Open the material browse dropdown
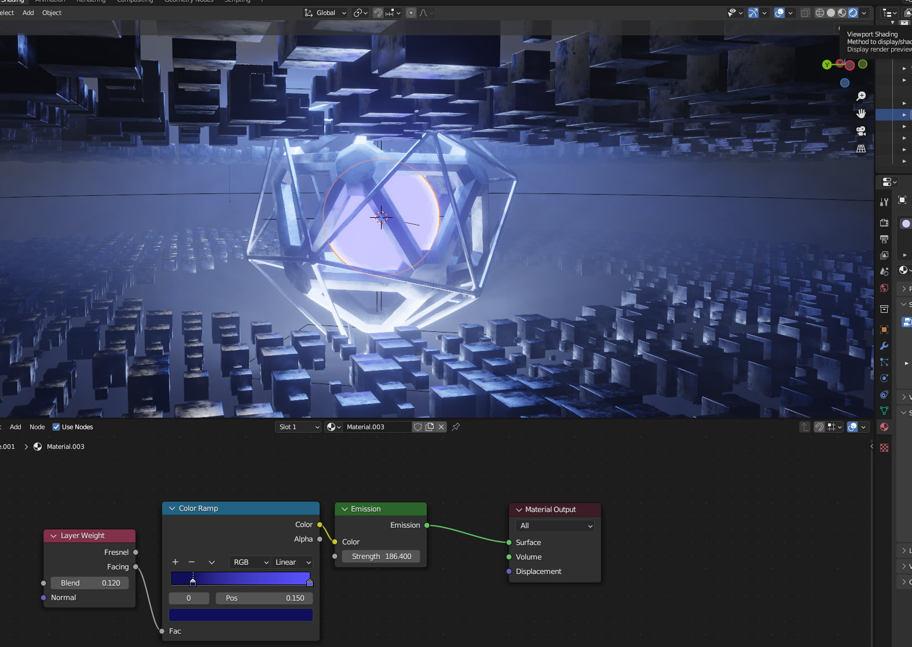 tap(334, 427)
